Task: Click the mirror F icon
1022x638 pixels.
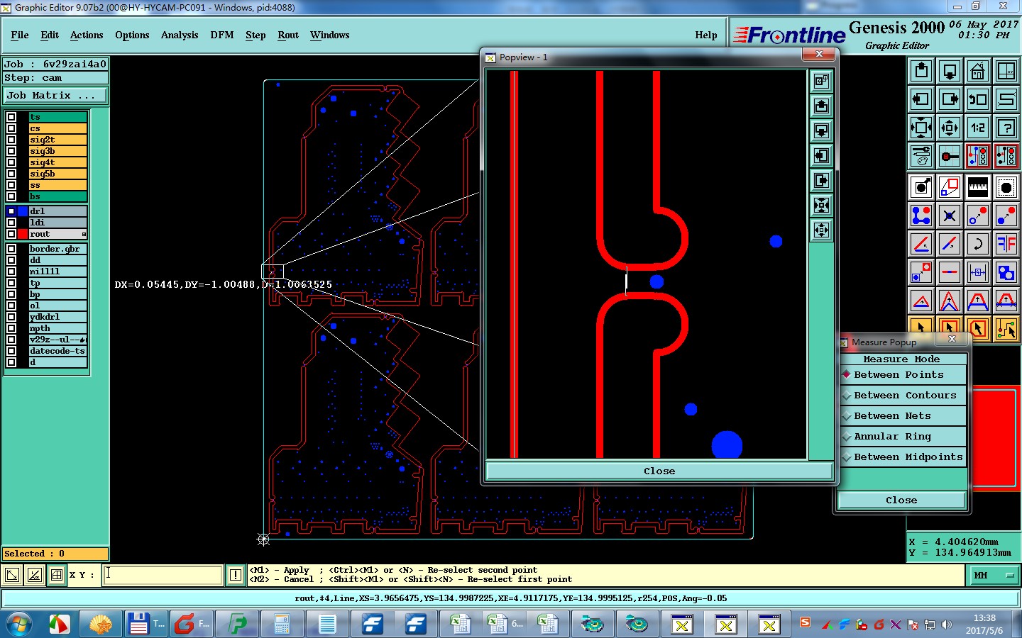Action: pos(1006,244)
